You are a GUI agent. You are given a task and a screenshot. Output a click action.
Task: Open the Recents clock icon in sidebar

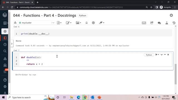coord(5,44)
